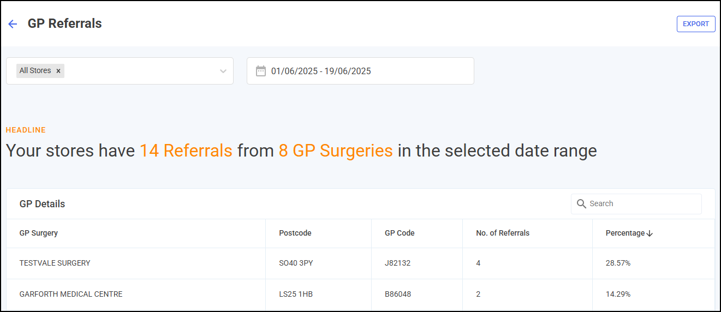Click the date range field 01/06/2025 - 19/06/2025
The image size is (721, 312).
(x=360, y=71)
